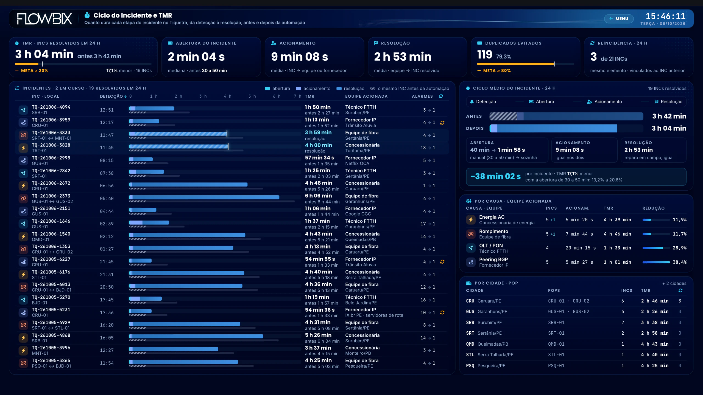
Task: Click the timeline bar of TQ-261006-3833
Action: (178, 134)
